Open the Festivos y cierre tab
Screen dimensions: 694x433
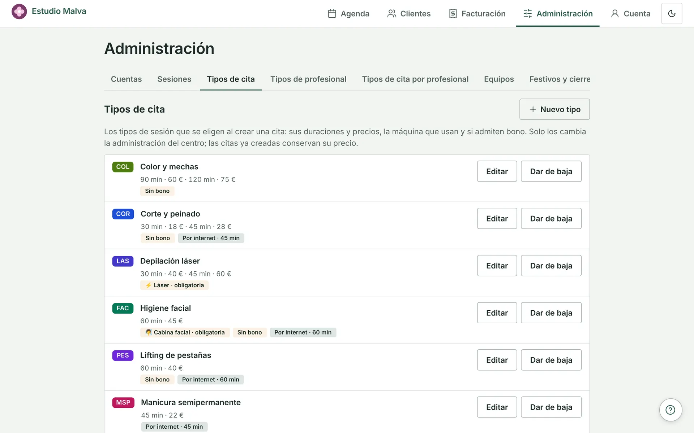click(560, 79)
